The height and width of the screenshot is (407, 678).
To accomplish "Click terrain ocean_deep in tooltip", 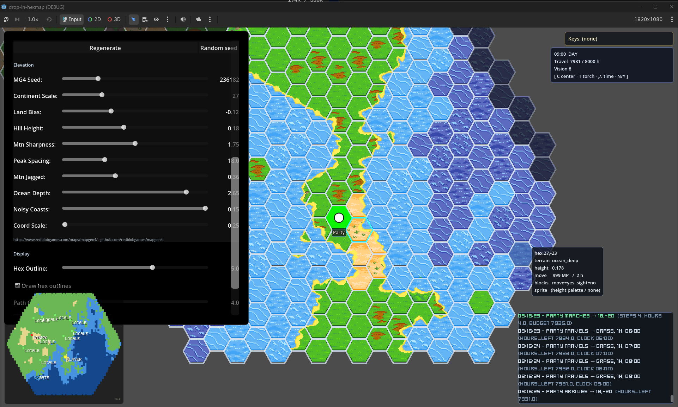I will click(556, 260).
